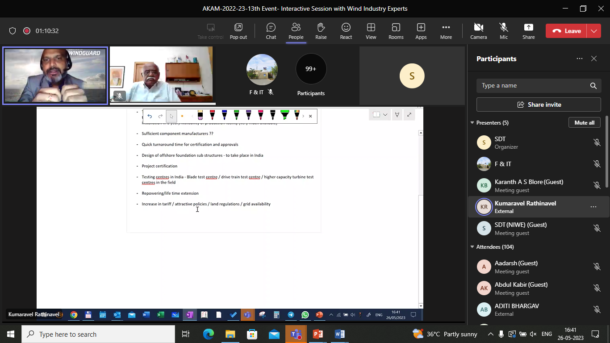Click the Share invite button
The width and height of the screenshot is (610, 343).
click(x=539, y=105)
